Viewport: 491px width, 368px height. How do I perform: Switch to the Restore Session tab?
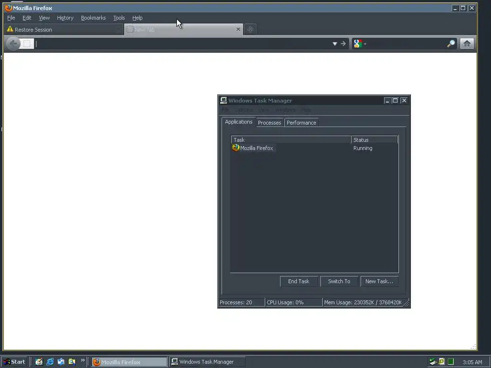(64, 29)
